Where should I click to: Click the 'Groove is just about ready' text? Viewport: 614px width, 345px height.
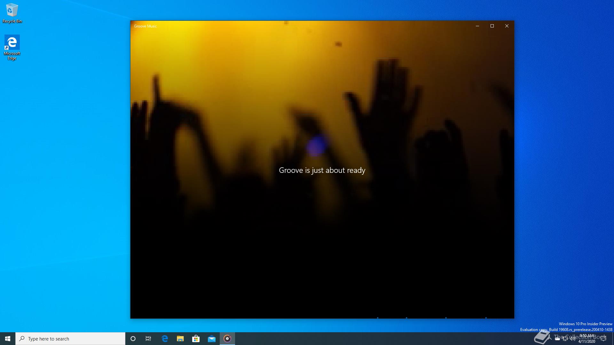[x=322, y=170]
